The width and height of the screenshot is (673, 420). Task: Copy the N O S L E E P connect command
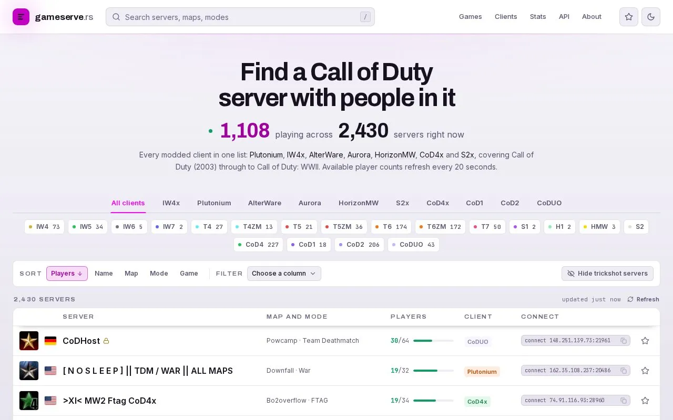tap(624, 371)
